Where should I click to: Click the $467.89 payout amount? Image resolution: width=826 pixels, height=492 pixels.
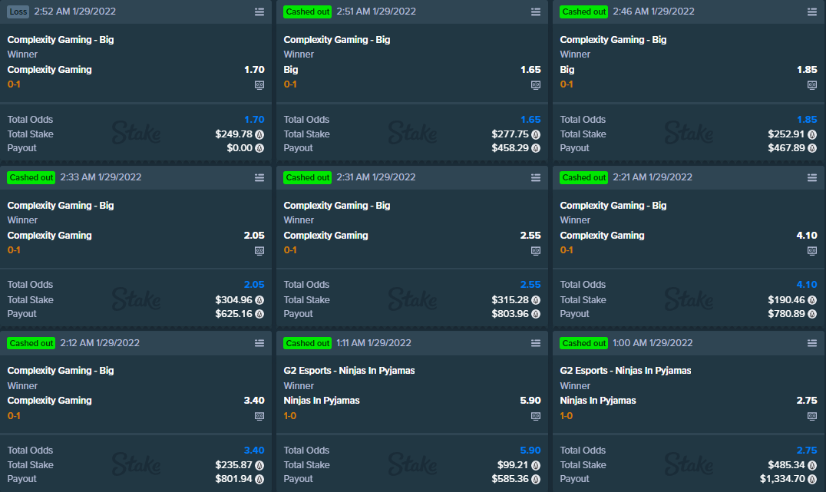coord(787,148)
